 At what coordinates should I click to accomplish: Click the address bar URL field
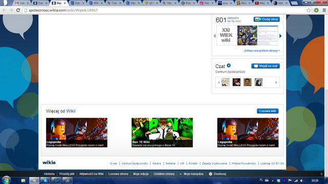point(165,10)
